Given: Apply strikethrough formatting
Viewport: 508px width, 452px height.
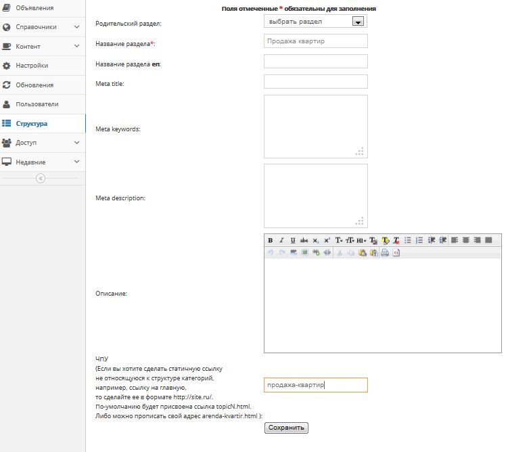Looking at the screenshot, I should coord(304,240).
